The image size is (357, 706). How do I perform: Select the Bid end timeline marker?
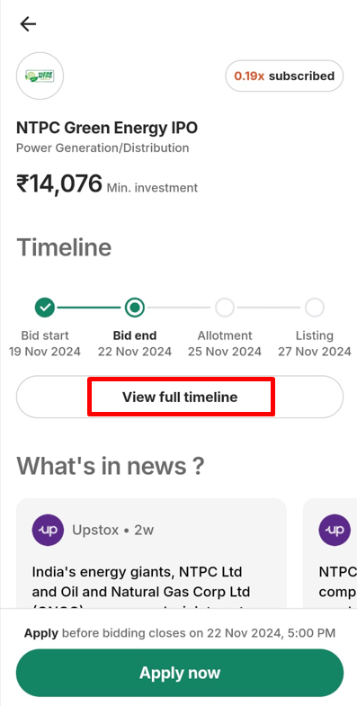click(x=135, y=308)
